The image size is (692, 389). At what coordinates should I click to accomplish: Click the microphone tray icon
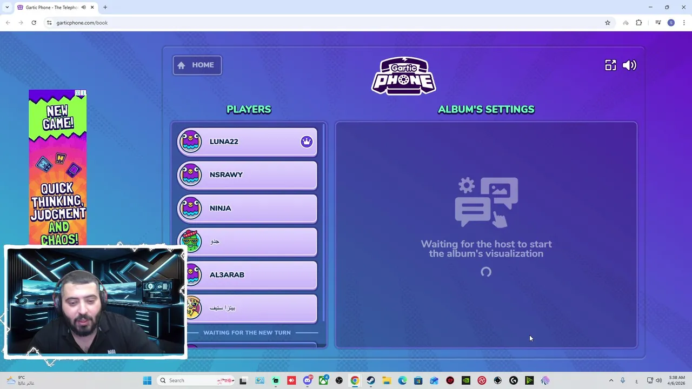[623, 380]
